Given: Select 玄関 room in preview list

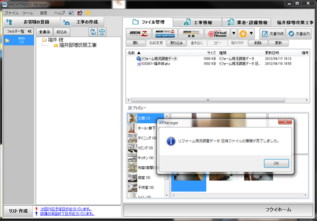Looking at the screenshot, I should click(x=146, y=118).
